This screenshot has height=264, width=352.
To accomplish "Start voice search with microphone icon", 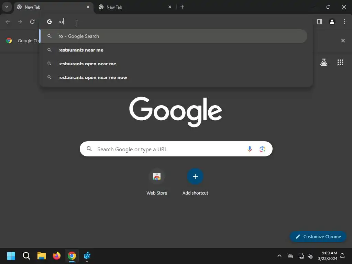I will tap(250, 149).
